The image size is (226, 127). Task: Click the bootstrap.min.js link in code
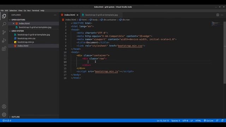click(107, 71)
